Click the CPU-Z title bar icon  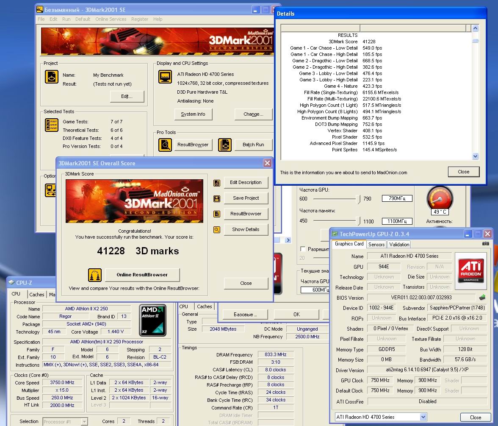[11, 282]
